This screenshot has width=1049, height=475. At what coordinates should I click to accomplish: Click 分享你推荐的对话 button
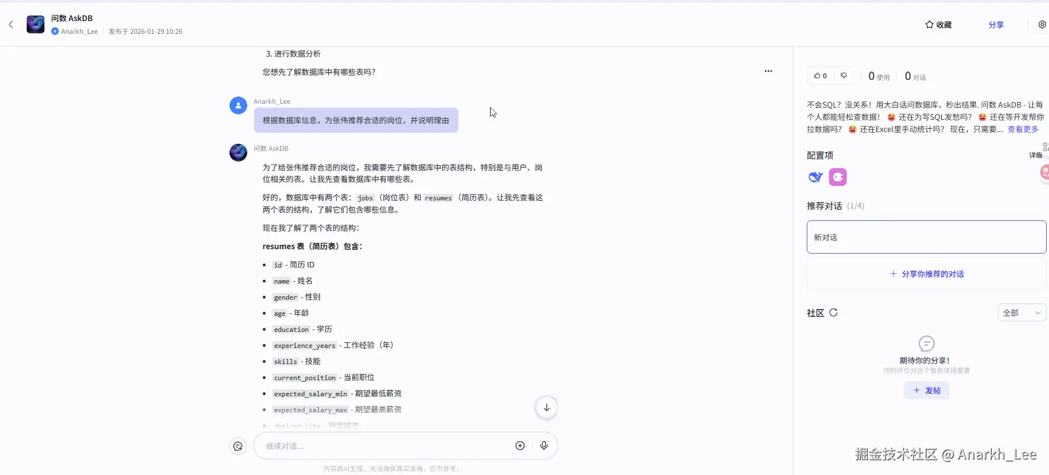(926, 274)
